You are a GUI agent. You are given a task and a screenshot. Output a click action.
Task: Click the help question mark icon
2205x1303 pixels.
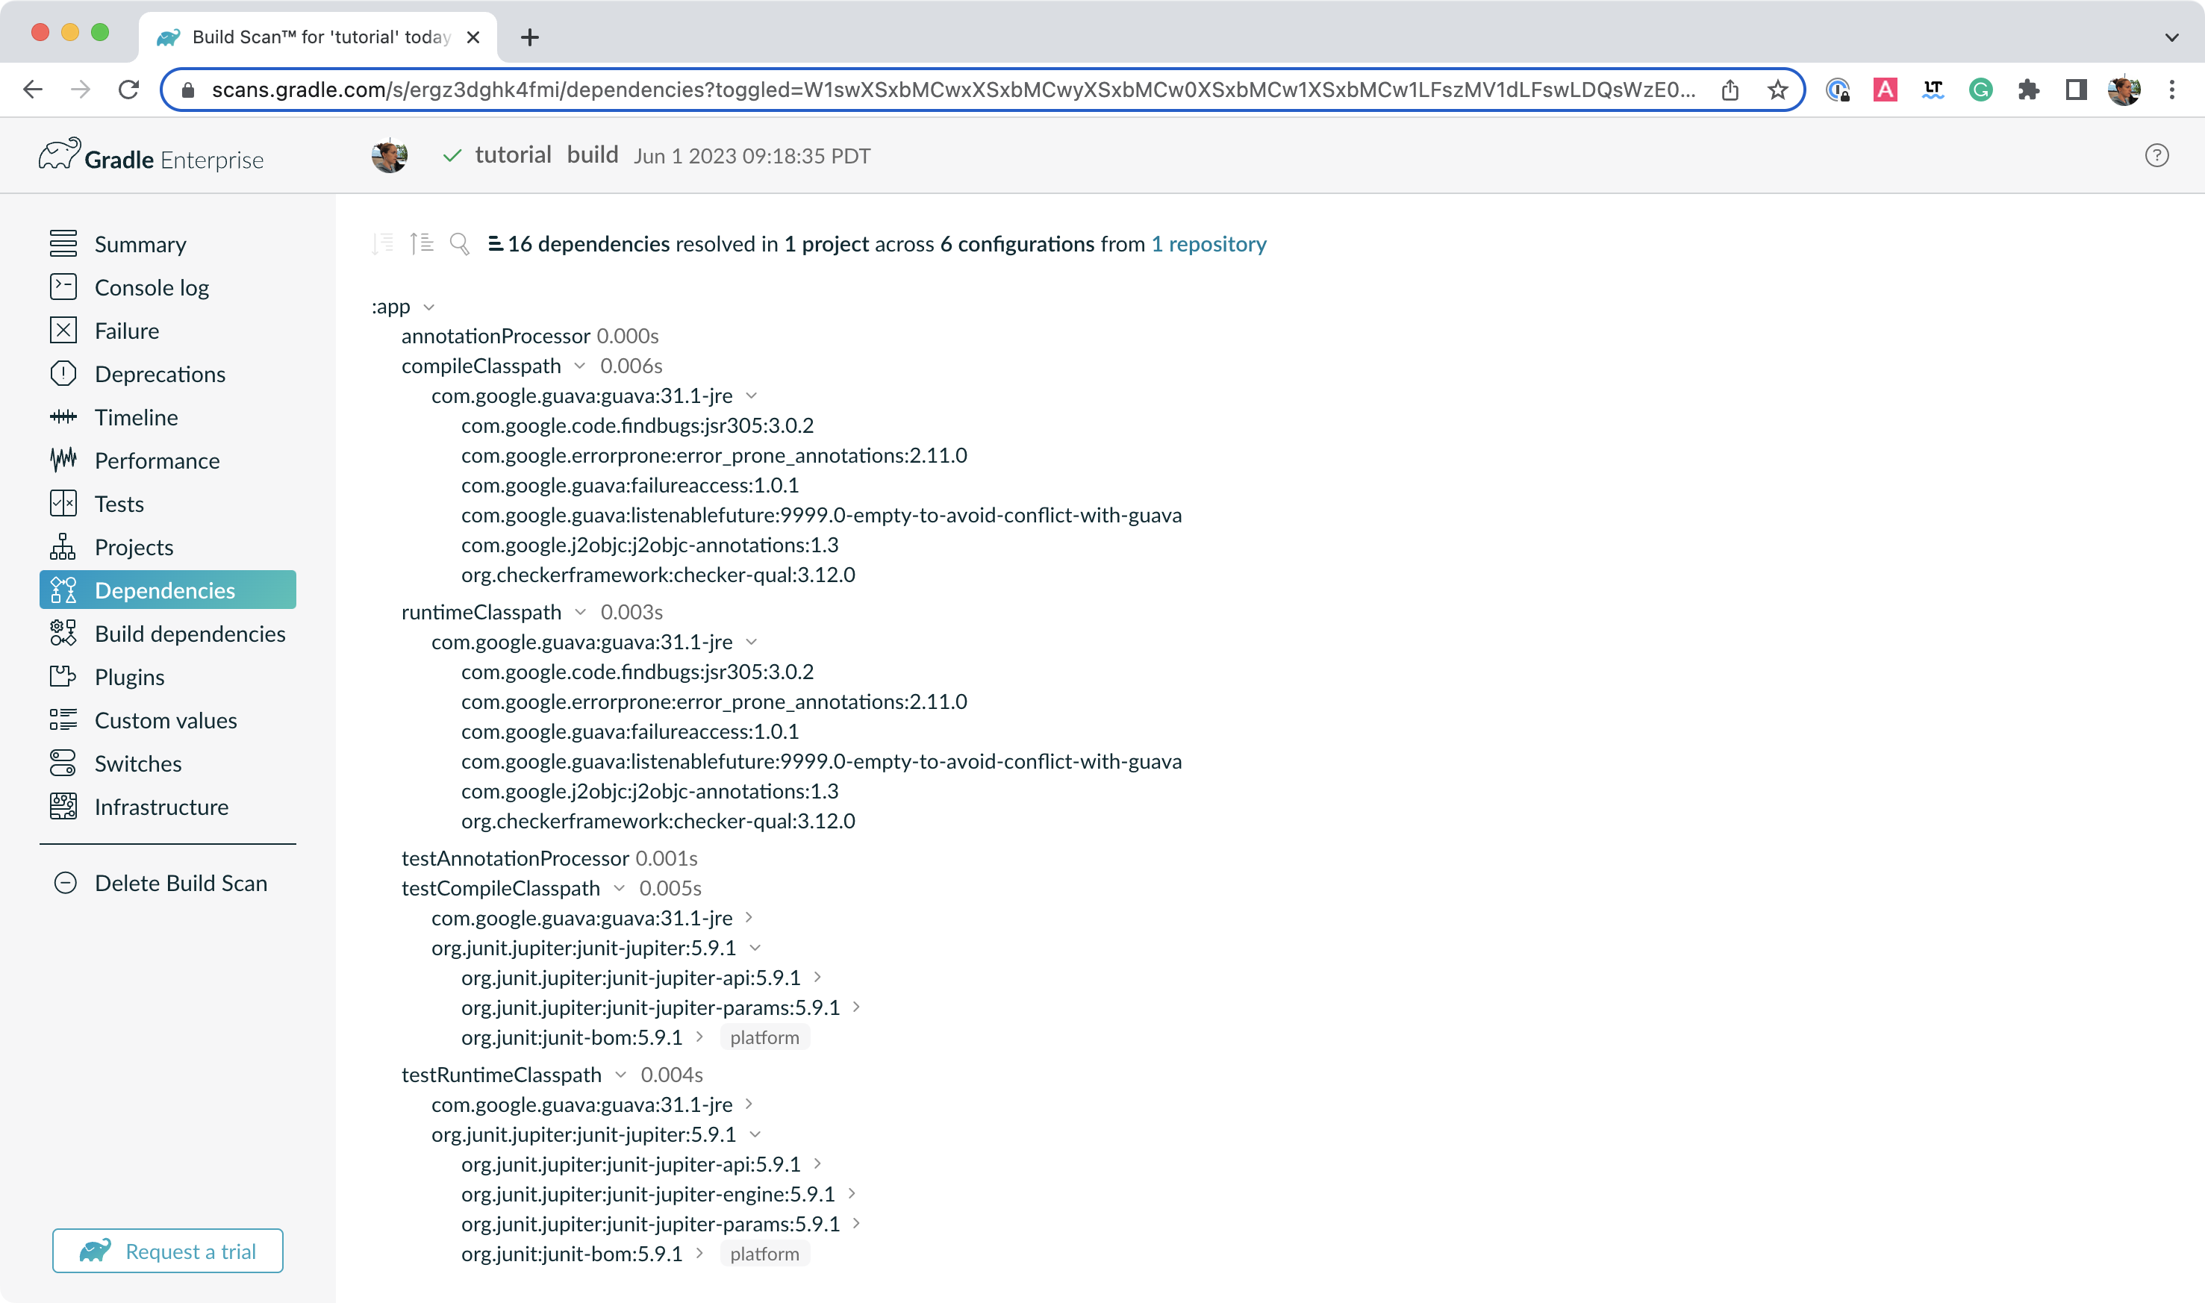(x=2156, y=155)
